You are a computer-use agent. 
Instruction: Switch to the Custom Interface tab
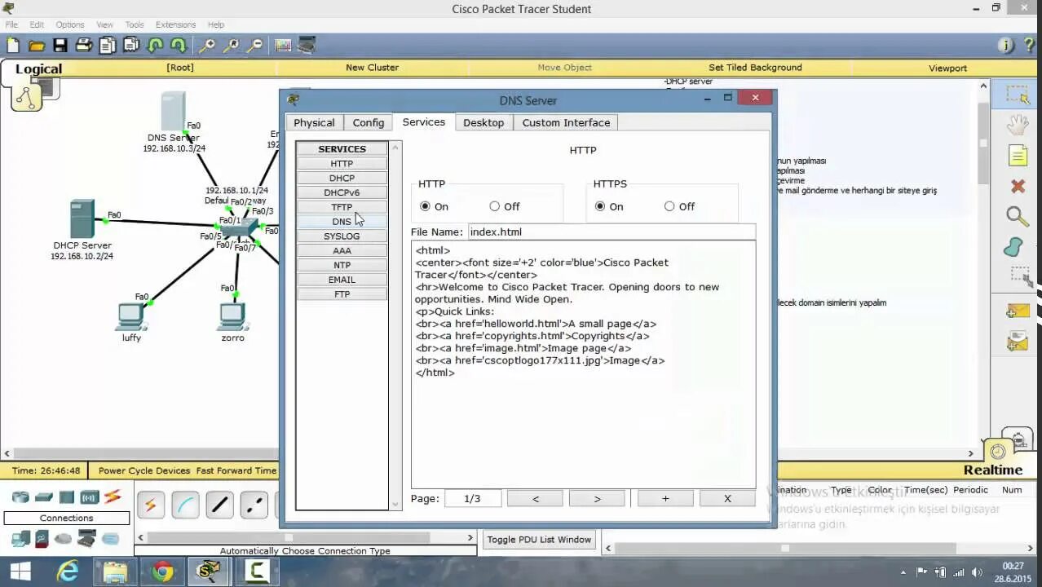click(x=566, y=122)
